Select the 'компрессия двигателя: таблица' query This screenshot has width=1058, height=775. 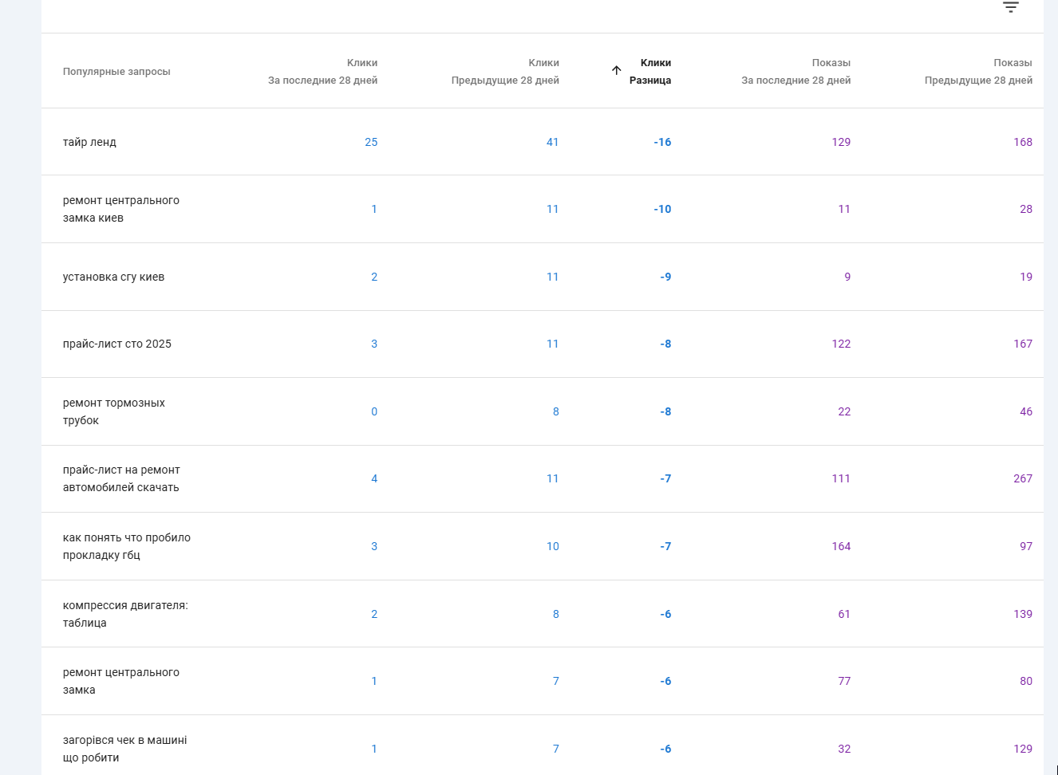point(125,614)
